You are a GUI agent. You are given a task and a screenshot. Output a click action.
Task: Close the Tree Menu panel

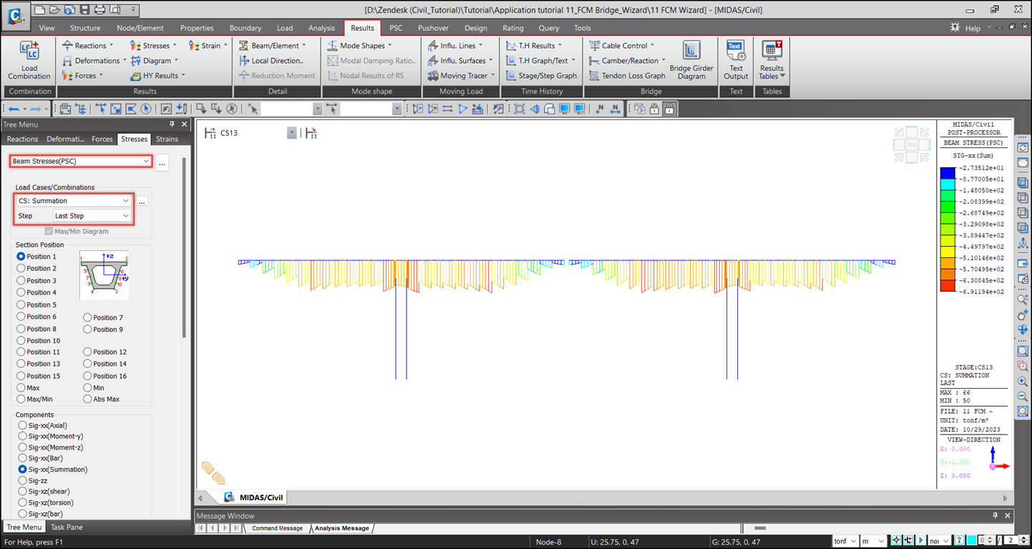[184, 124]
